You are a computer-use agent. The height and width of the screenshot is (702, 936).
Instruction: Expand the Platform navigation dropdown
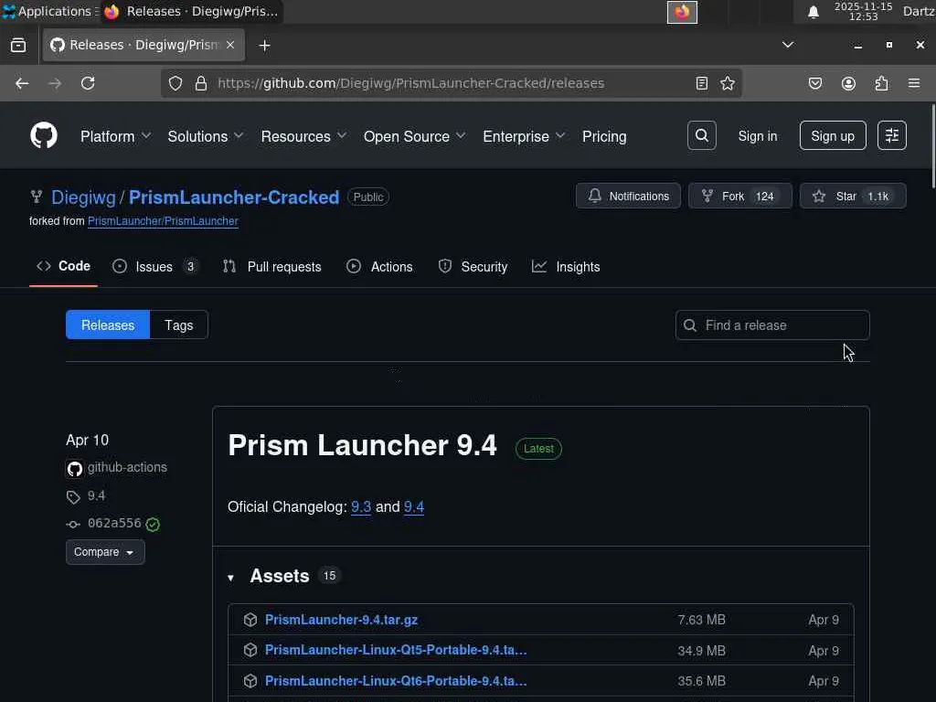115,136
